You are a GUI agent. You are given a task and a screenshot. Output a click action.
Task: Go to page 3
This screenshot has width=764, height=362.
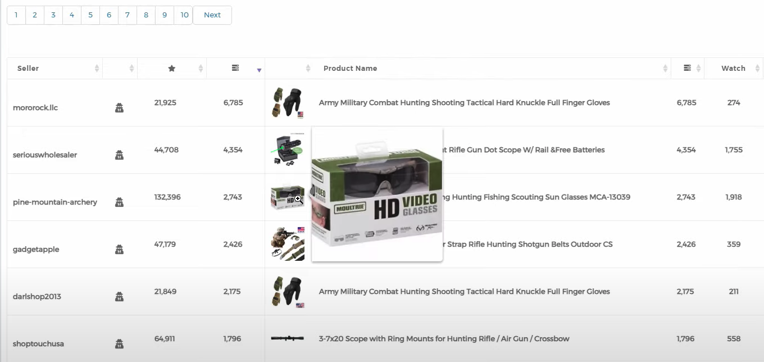pos(53,15)
